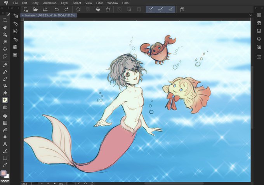
Task: Open the Help menu
Action: click(125, 3)
